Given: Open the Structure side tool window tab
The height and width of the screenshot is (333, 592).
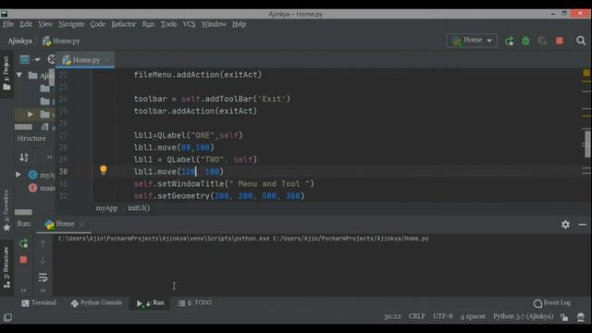Looking at the screenshot, I should (6, 267).
